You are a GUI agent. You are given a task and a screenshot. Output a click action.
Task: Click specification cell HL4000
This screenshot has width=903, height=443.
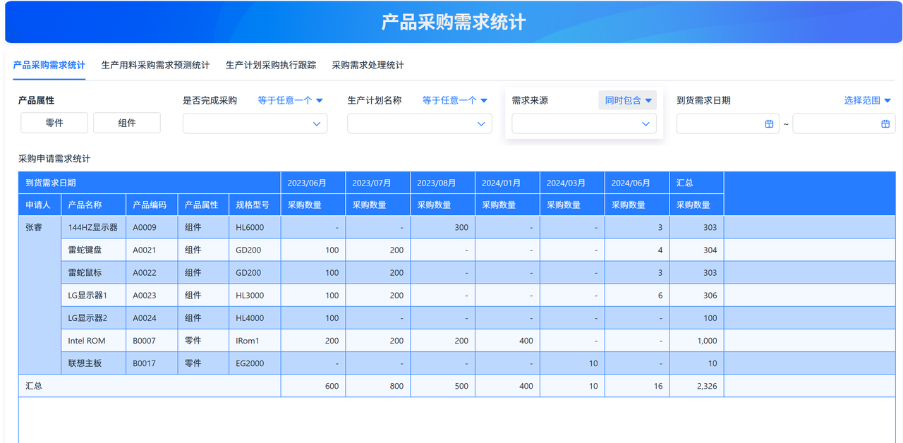(x=255, y=317)
